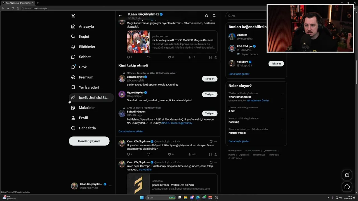Open options for Korkunç trend
358x201 pixels.
(x=282, y=119)
